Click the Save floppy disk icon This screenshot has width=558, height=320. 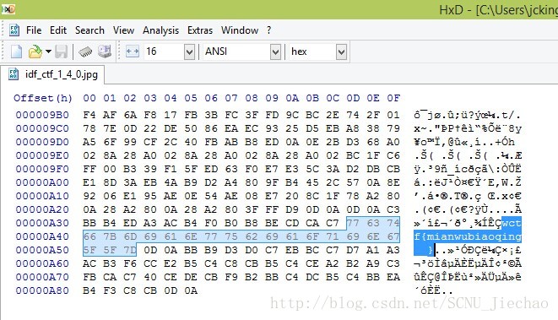(62, 52)
